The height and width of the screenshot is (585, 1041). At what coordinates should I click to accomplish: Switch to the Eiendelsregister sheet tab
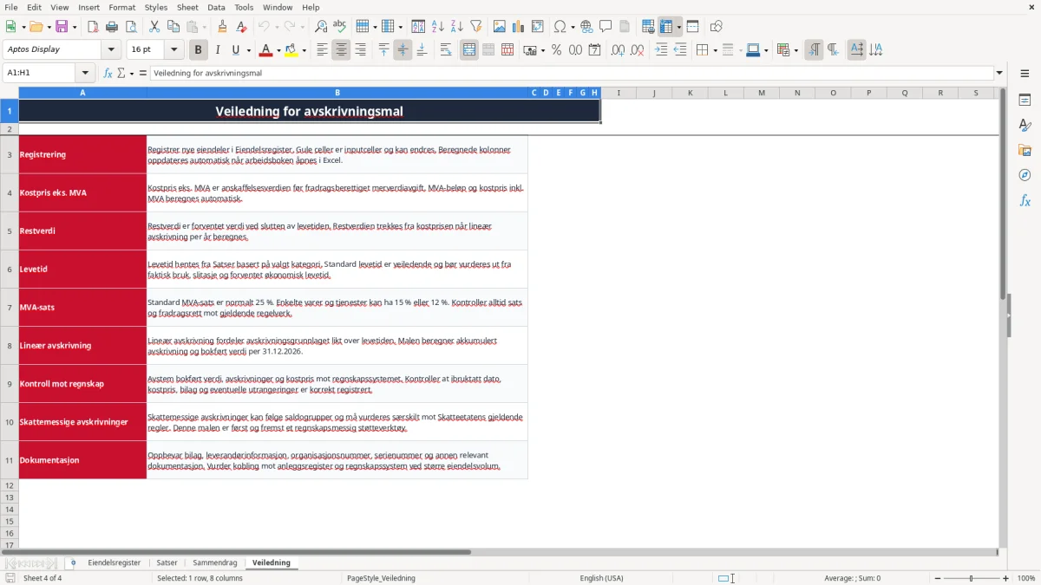point(114,562)
